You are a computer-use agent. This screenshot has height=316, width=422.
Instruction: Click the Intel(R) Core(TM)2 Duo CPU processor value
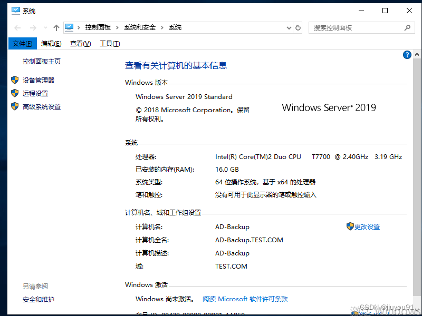click(x=309, y=156)
